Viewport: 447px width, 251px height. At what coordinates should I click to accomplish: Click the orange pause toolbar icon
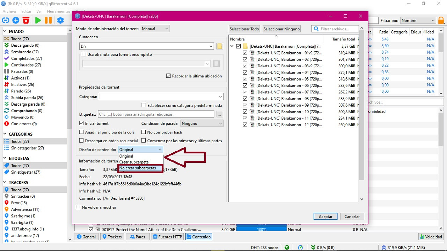[x=48, y=21]
